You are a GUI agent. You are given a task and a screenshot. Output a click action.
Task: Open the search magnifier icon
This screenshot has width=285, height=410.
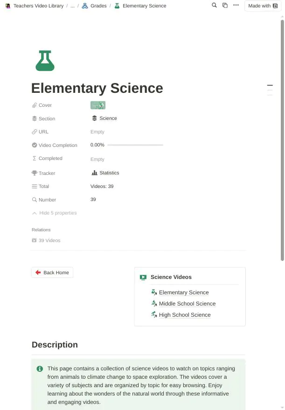coord(214,5)
